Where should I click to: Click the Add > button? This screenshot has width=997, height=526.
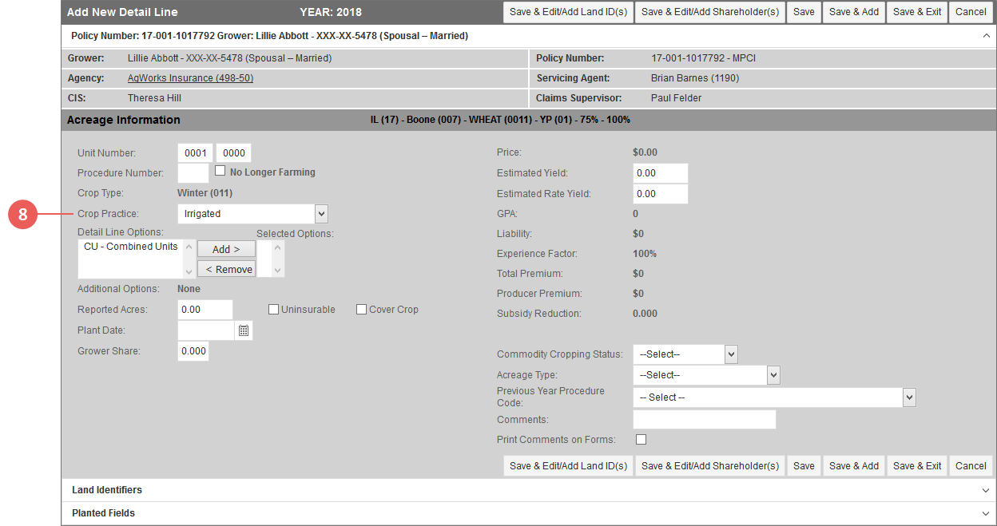(x=226, y=250)
